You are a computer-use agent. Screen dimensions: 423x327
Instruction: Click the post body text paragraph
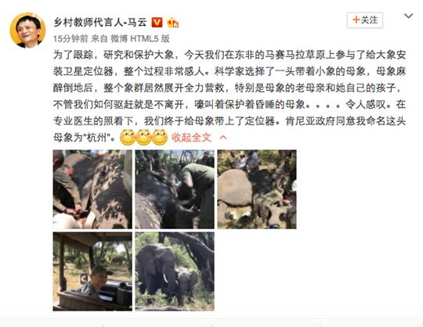coord(230,96)
